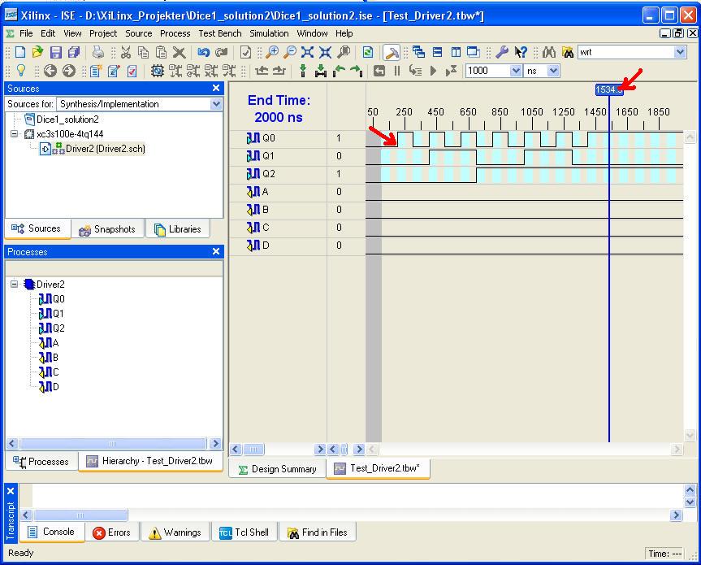Open the simulation time 1000 dropdown
This screenshot has height=565, width=701.
(x=516, y=71)
